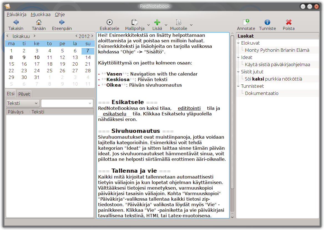
Task: Click scrollbar up arrow of editor
Action: (232, 33)
